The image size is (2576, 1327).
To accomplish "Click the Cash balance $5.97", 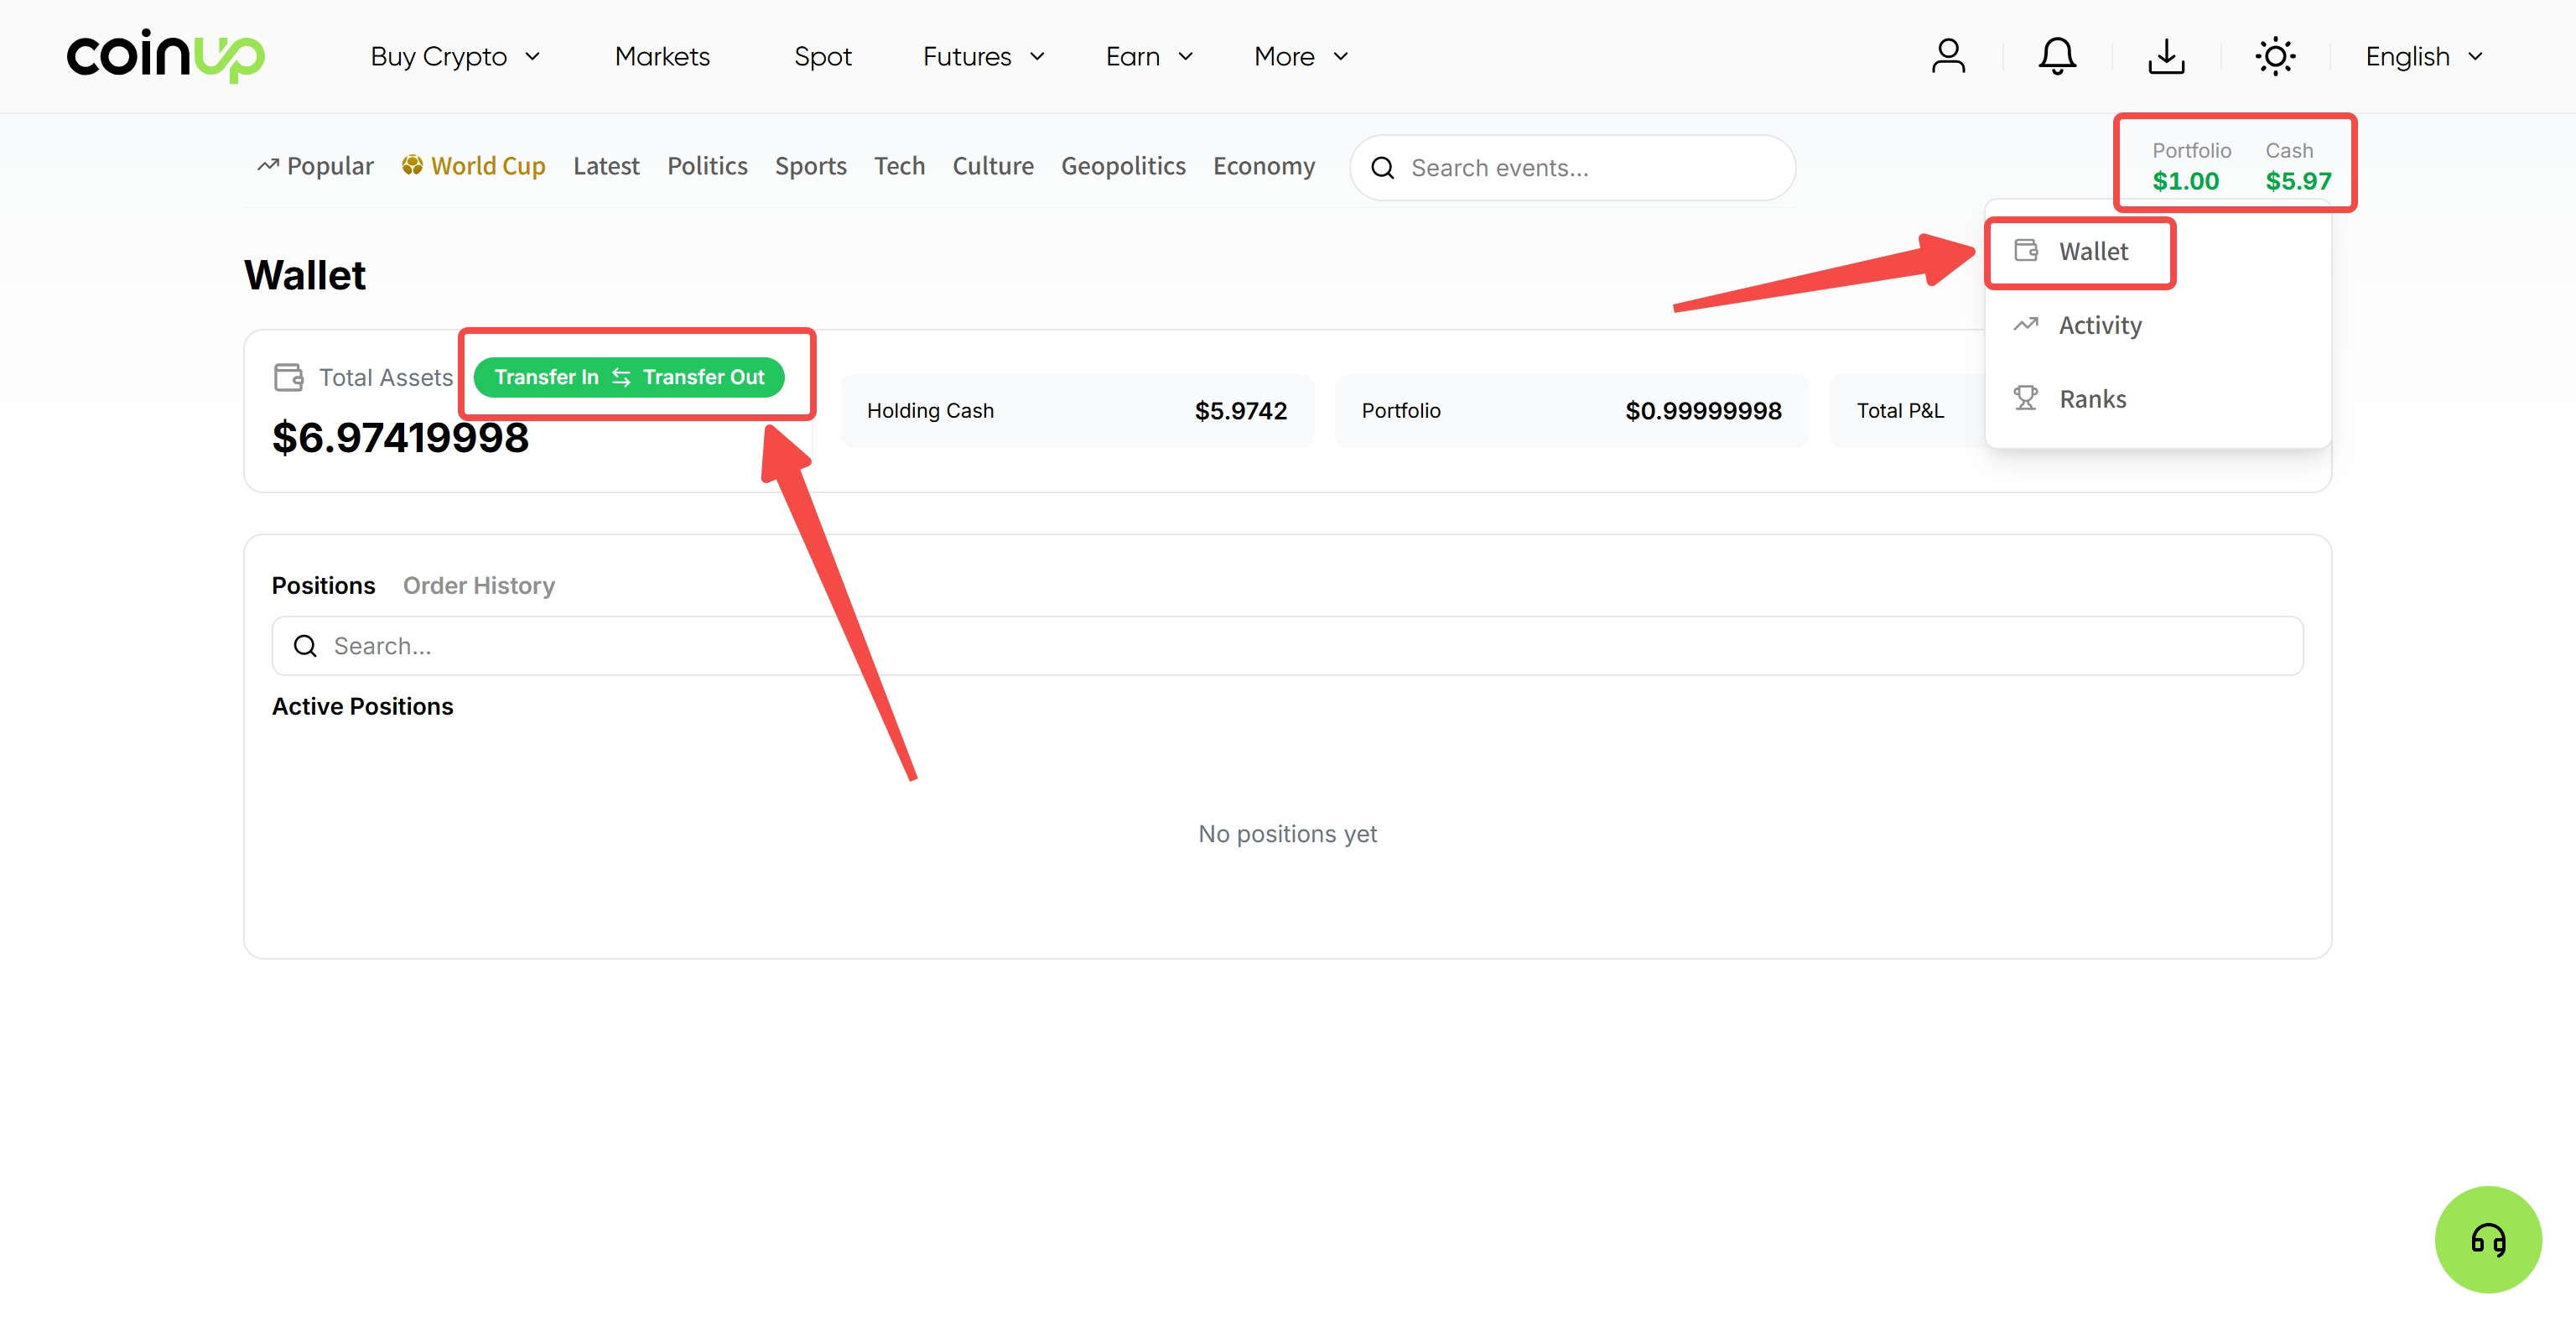I will 2298,181.
